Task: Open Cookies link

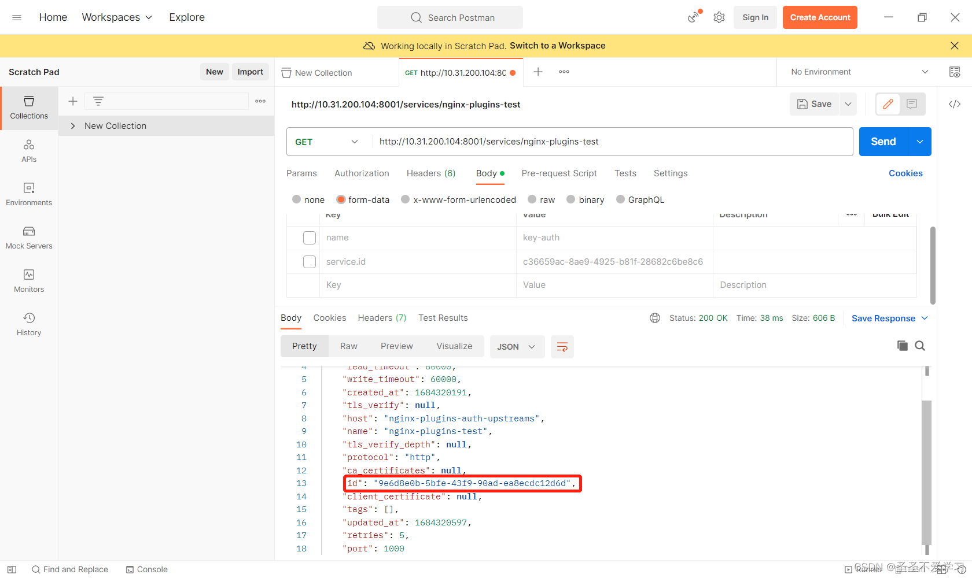Action: click(x=905, y=173)
